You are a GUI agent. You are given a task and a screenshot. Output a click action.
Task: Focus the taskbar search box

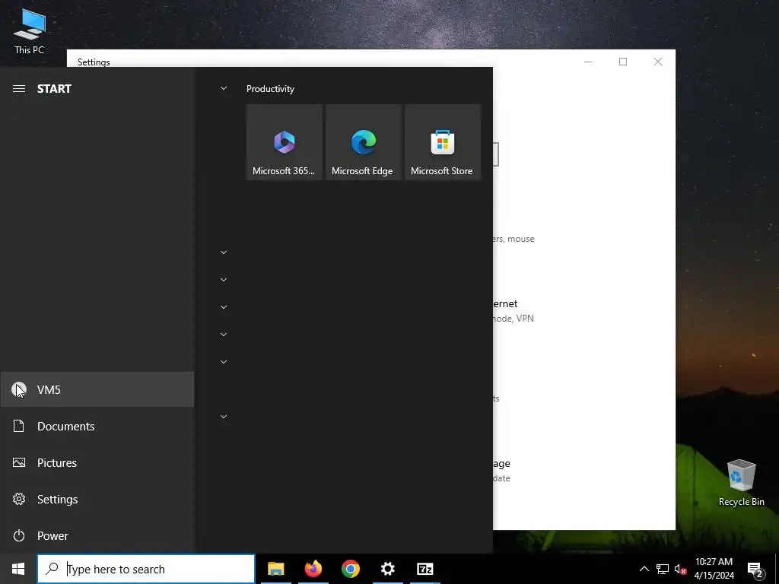tap(146, 569)
